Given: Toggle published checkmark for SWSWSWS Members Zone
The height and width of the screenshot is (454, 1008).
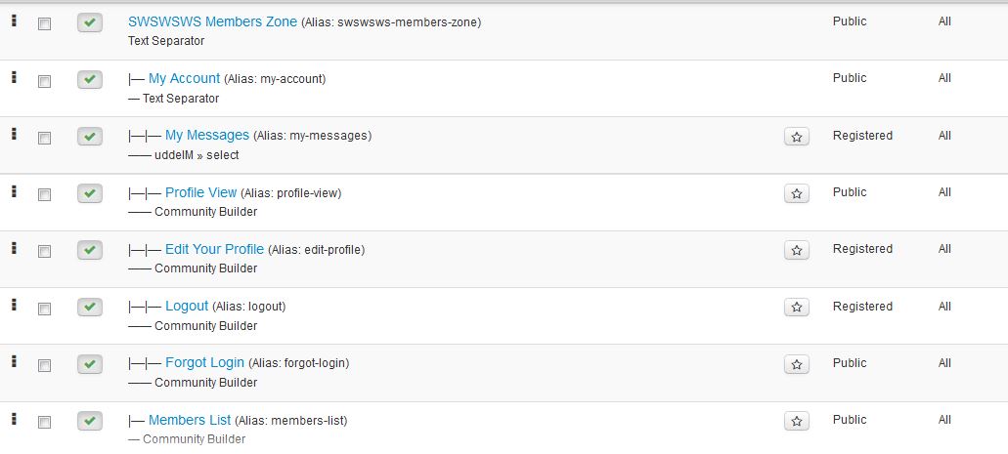Looking at the screenshot, I should click(89, 22).
